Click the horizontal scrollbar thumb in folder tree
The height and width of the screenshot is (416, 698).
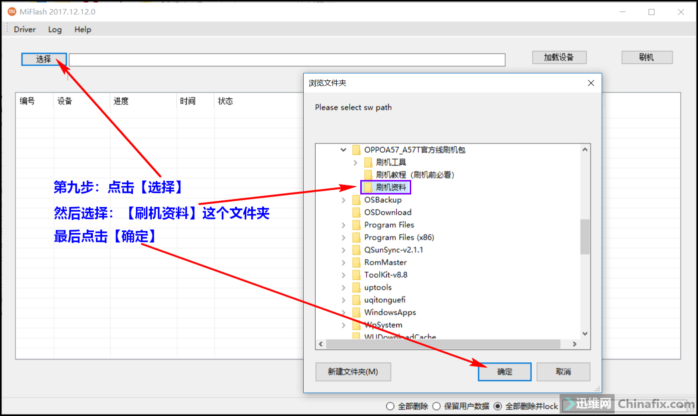pyautogui.click(x=443, y=344)
